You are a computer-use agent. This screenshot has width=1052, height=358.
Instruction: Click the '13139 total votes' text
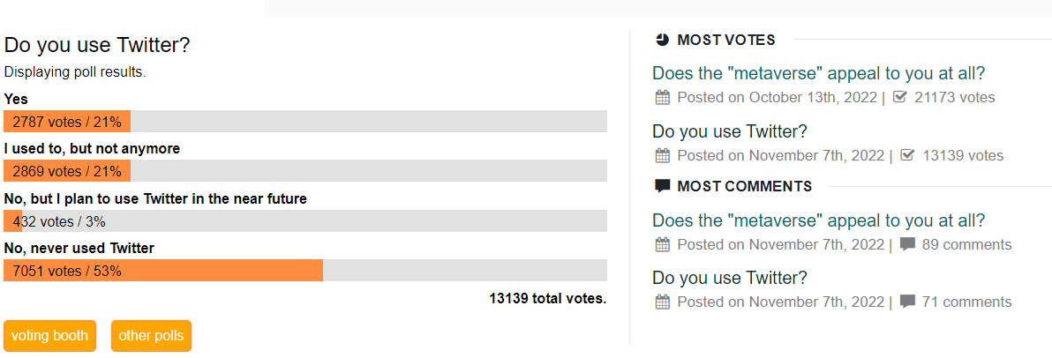pos(548,298)
